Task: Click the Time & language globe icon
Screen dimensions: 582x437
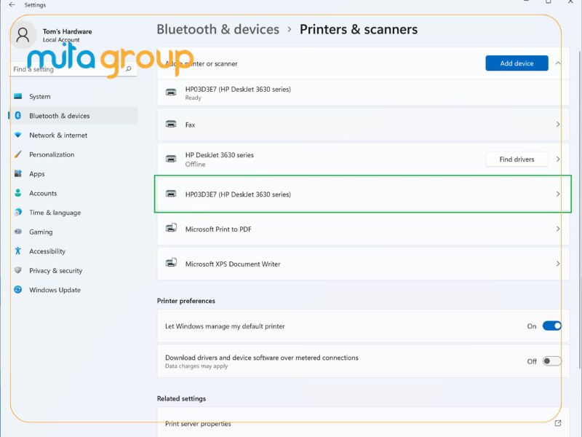Action: coord(17,212)
